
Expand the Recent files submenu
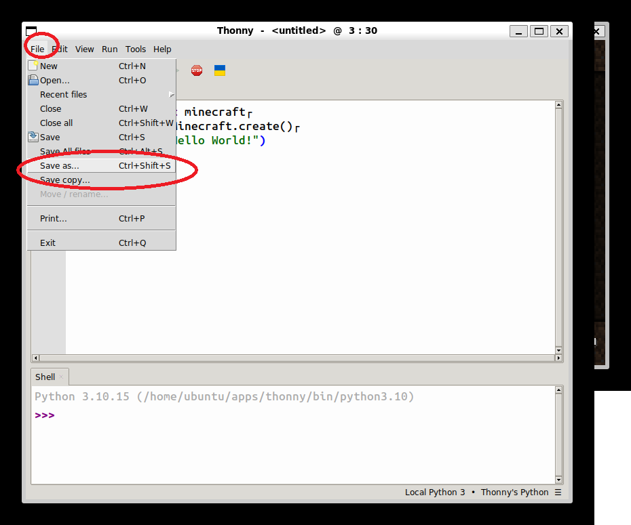point(101,94)
